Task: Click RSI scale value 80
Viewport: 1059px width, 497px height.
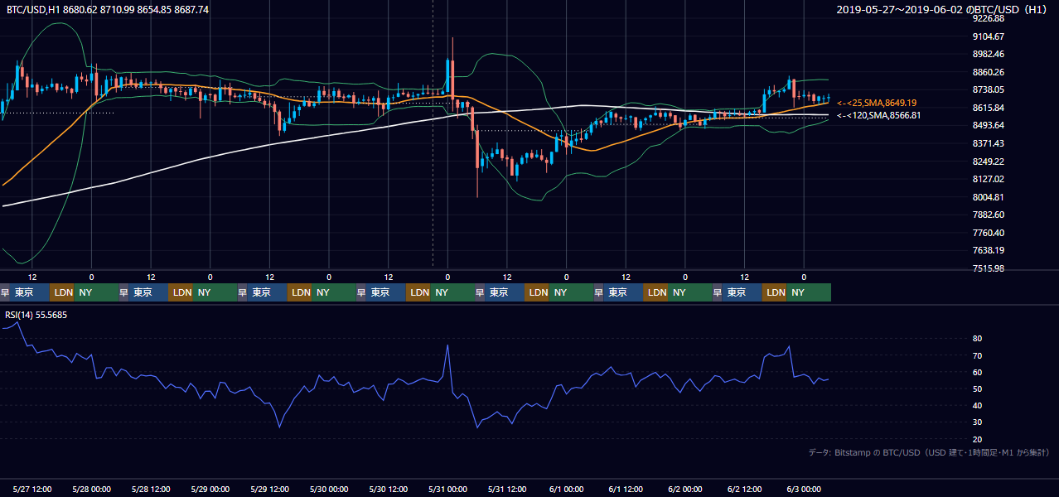Action: [x=978, y=339]
